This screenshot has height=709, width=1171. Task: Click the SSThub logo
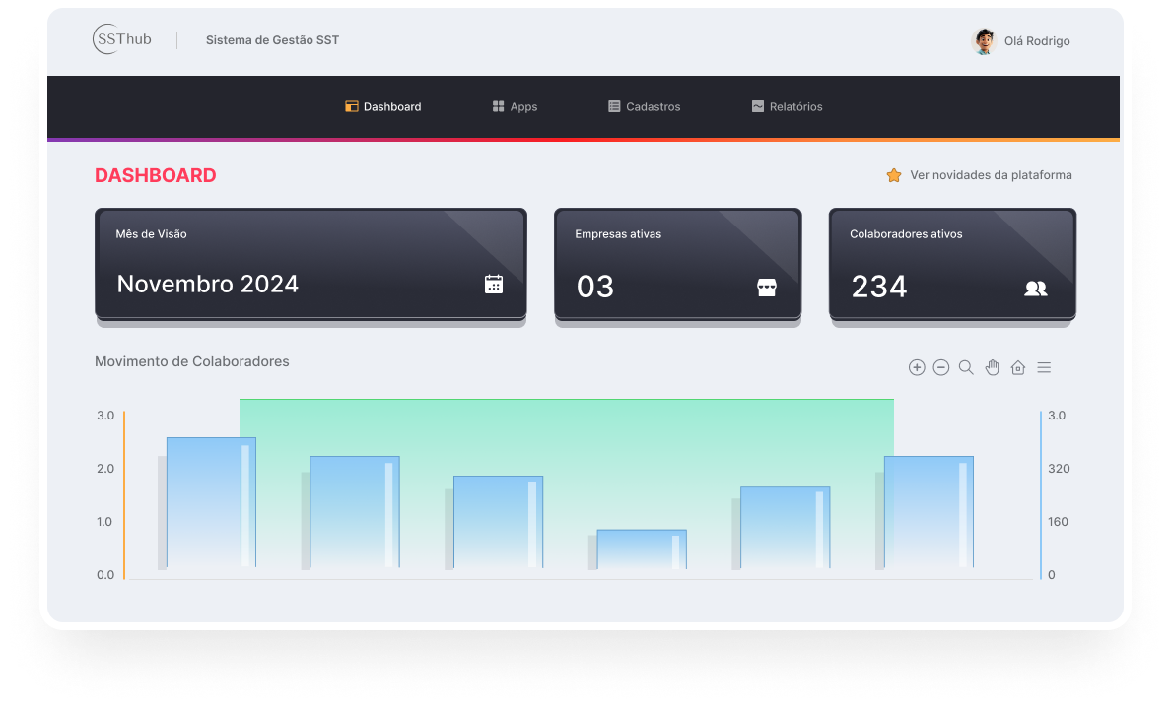click(x=122, y=39)
